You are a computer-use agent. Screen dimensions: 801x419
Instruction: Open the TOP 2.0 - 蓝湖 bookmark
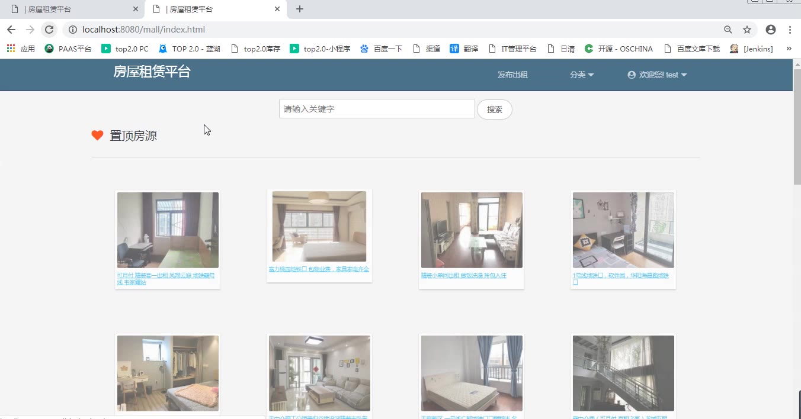pyautogui.click(x=189, y=49)
